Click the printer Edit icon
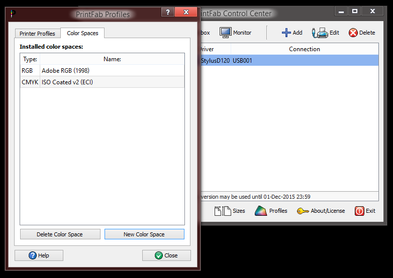Viewport: 393px width, 278px height. point(320,33)
